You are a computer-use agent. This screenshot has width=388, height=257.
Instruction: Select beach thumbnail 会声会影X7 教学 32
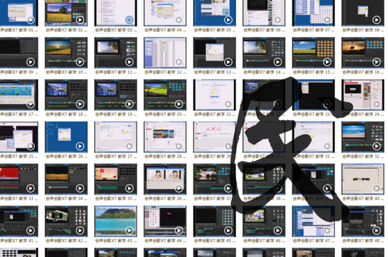(363, 137)
